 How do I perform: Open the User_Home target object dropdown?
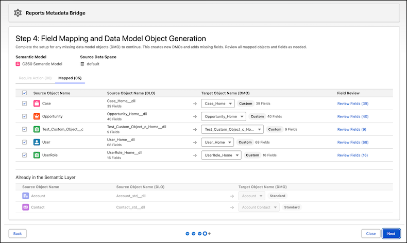(217, 142)
